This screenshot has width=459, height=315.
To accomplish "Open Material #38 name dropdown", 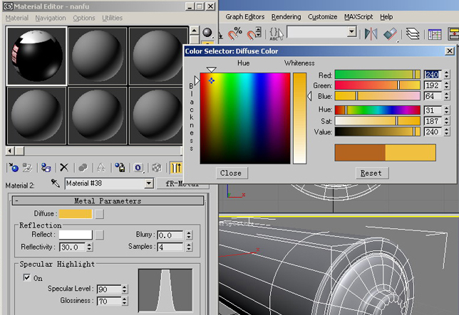I will (148, 183).
